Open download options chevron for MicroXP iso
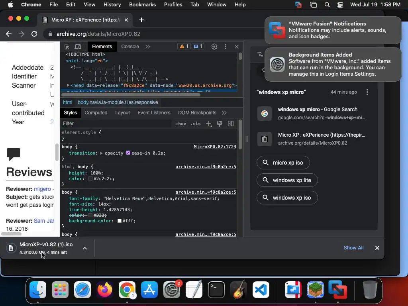 point(85,248)
